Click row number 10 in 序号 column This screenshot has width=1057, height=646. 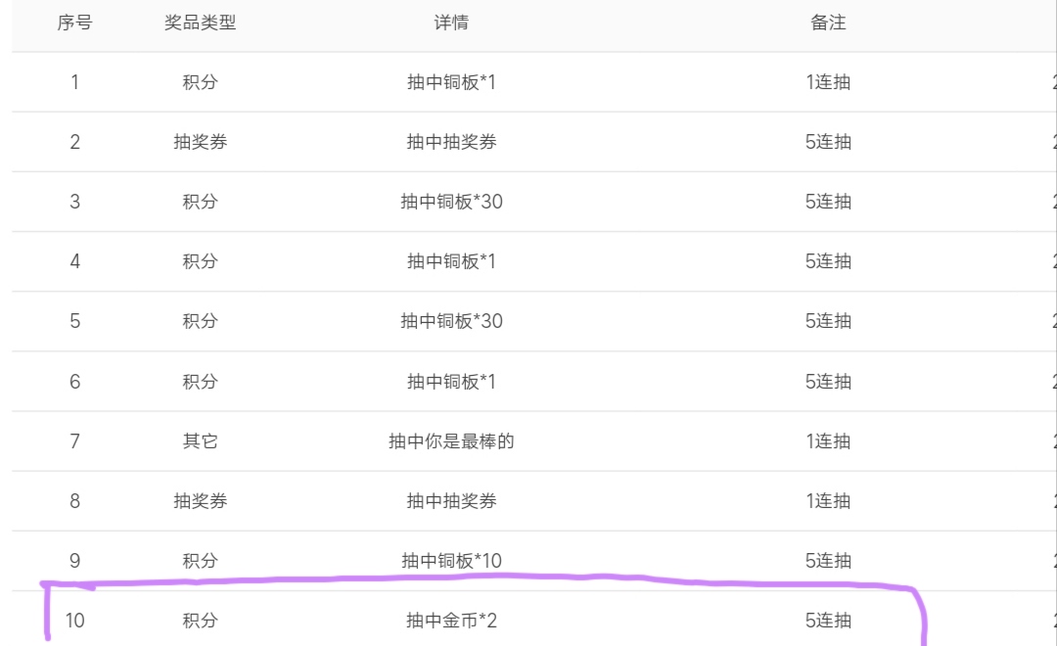(x=74, y=621)
